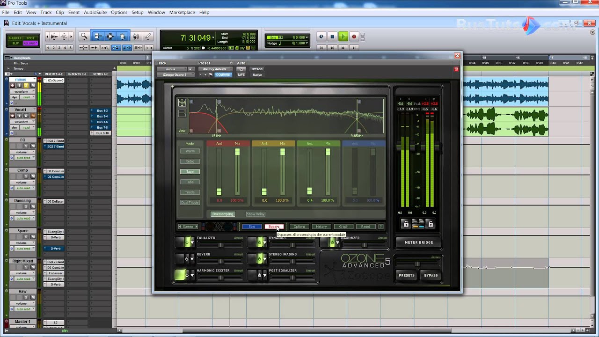The image size is (599, 337).
Task: Toggle Tab to Transients icon
Action: tap(94, 48)
